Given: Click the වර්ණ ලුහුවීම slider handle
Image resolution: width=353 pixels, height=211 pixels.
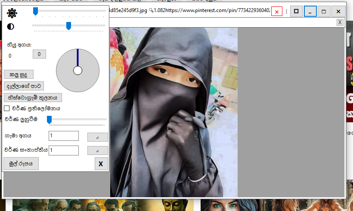Looking at the screenshot, I should point(50,120).
